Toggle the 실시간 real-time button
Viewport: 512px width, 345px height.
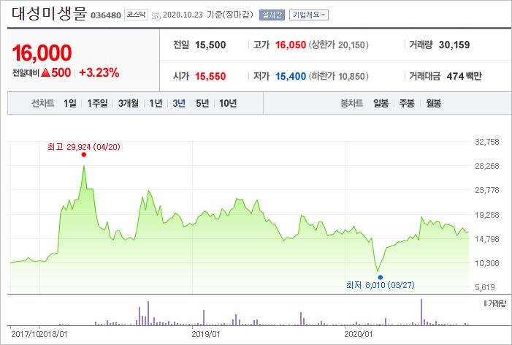pyautogui.click(x=272, y=15)
